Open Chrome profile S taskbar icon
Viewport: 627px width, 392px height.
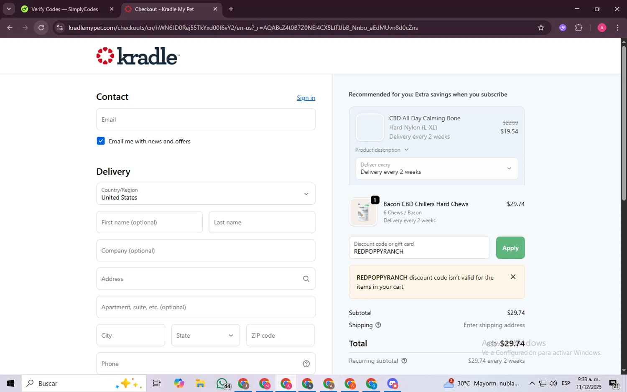coord(350,383)
